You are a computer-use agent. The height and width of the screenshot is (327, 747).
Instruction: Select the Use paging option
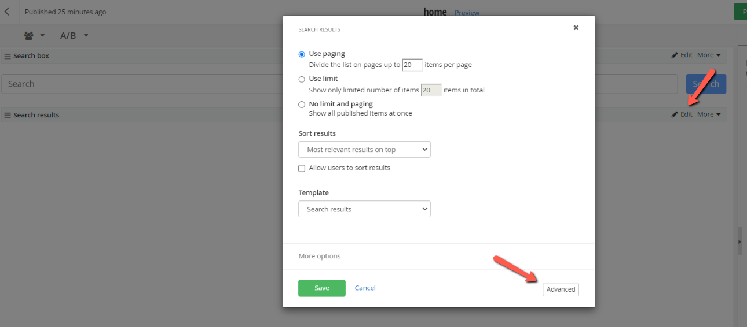302,54
